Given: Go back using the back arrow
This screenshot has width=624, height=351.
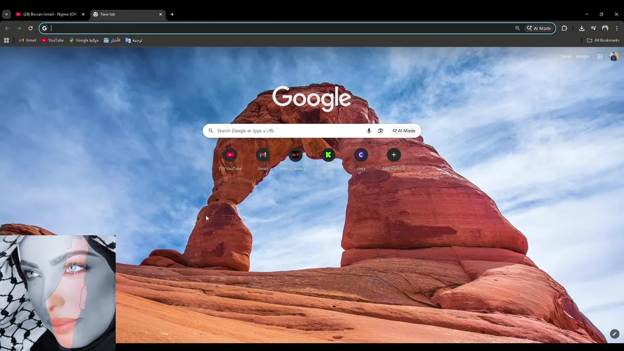Looking at the screenshot, I should [7, 28].
